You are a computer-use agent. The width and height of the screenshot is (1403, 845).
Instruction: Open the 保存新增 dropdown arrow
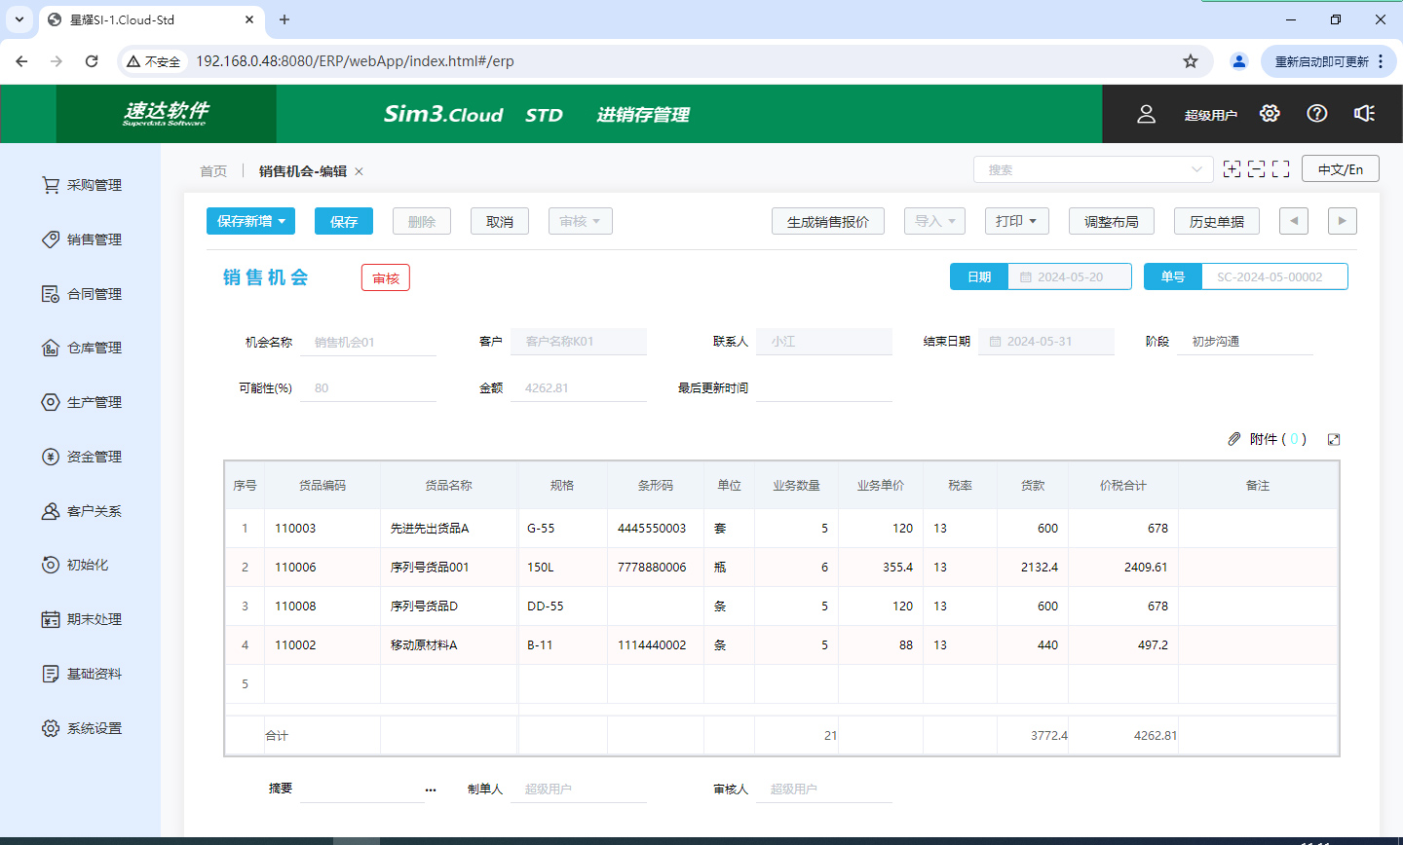coord(282,221)
